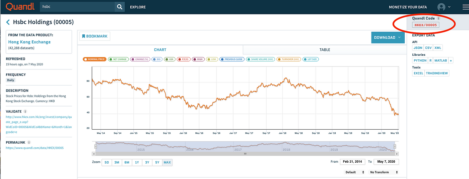
Task: Click the navigator scrollbar left arrow
Action: [94, 154]
